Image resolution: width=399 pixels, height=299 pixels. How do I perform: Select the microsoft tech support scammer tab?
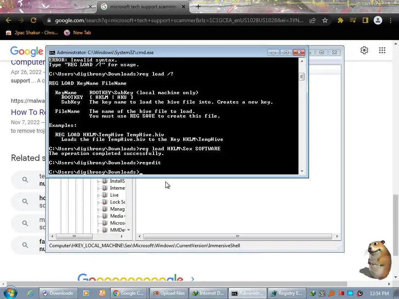point(143,7)
